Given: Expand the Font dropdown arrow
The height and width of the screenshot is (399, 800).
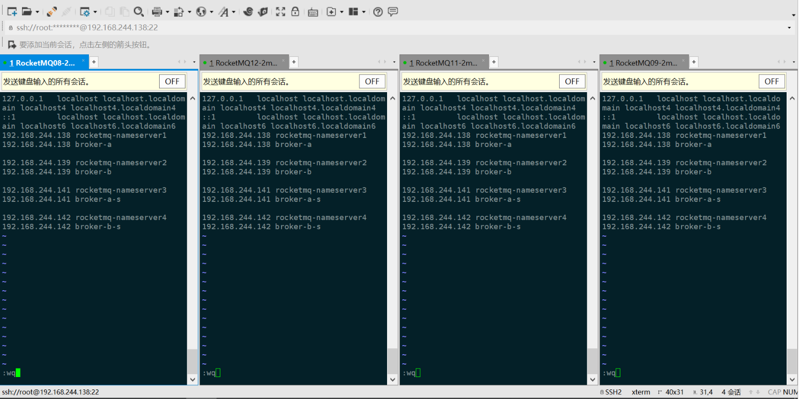Looking at the screenshot, I should (x=234, y=12).
